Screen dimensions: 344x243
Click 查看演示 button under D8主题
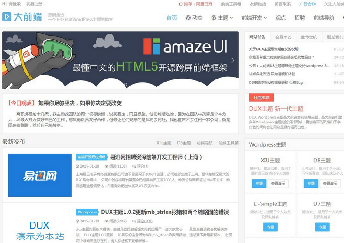330,184
